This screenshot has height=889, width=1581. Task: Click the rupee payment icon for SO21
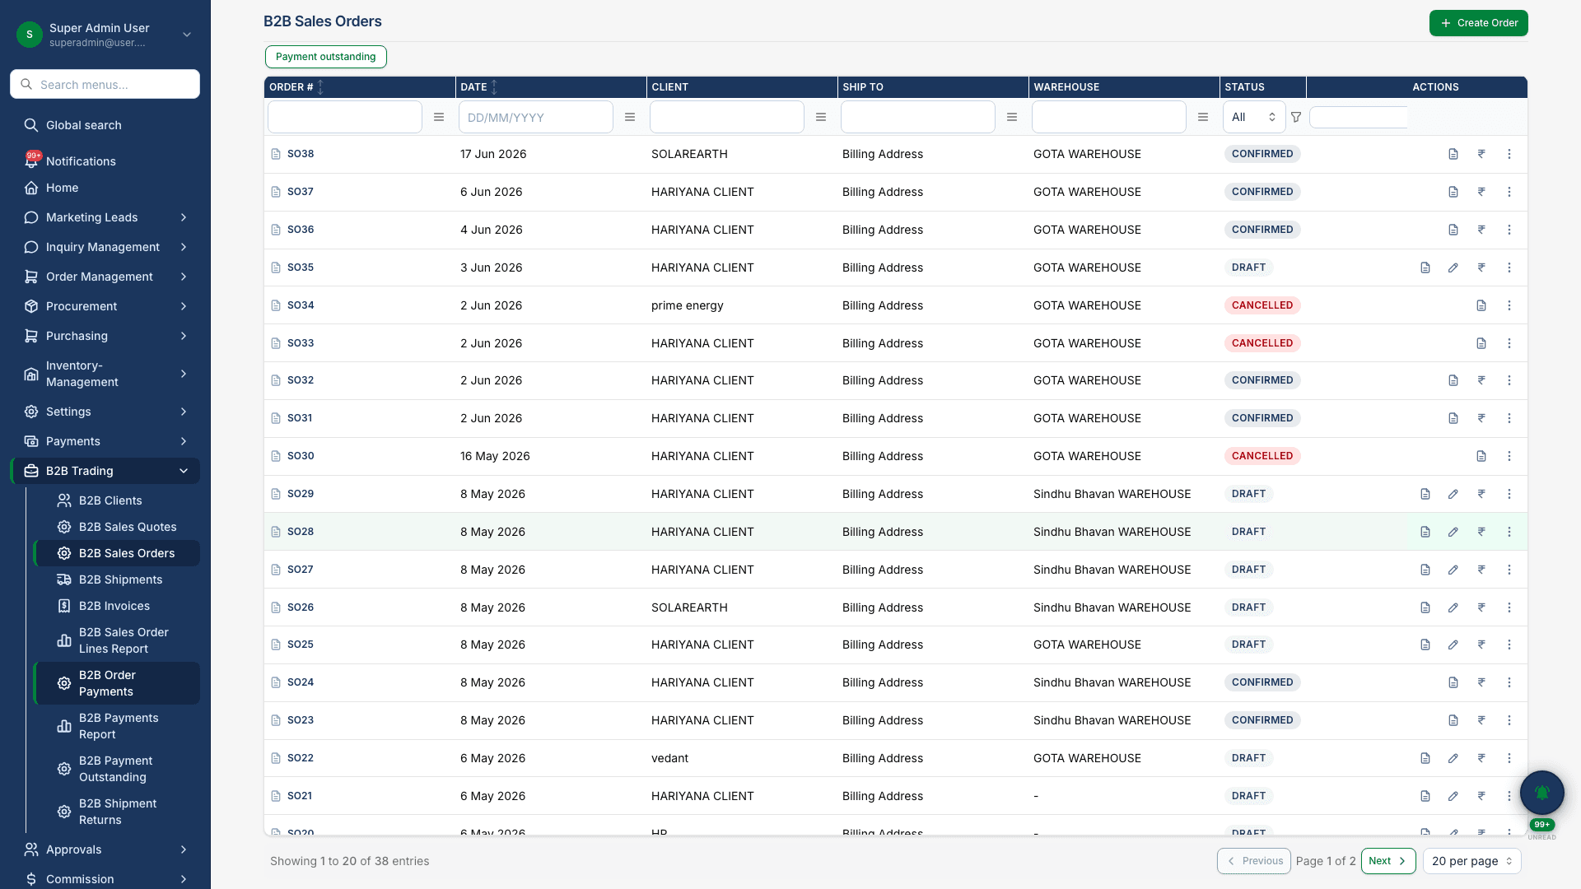(1481, 796)
